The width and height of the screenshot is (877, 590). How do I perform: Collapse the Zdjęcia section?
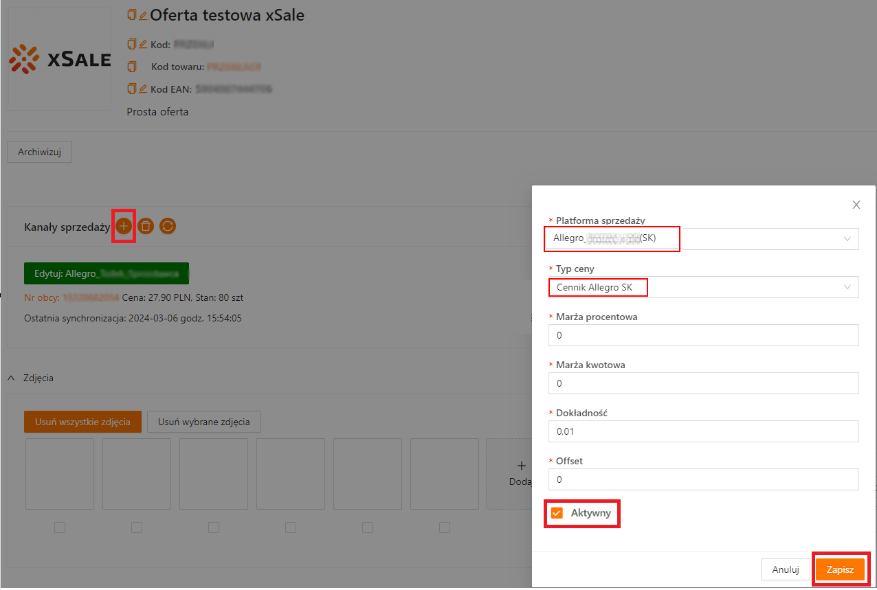(12, 378)
